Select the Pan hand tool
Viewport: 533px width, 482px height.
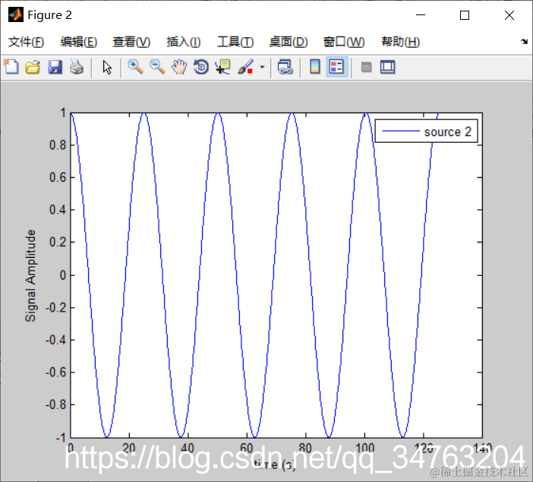tap(179, 67)
